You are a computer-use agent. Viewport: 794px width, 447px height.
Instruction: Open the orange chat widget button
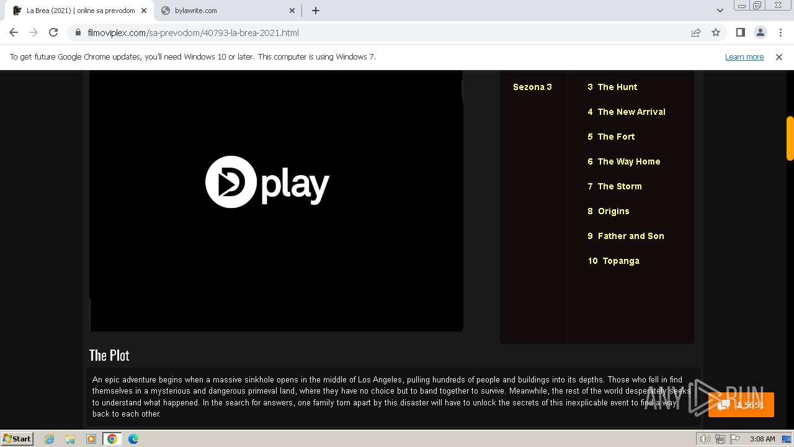(741, 405)
